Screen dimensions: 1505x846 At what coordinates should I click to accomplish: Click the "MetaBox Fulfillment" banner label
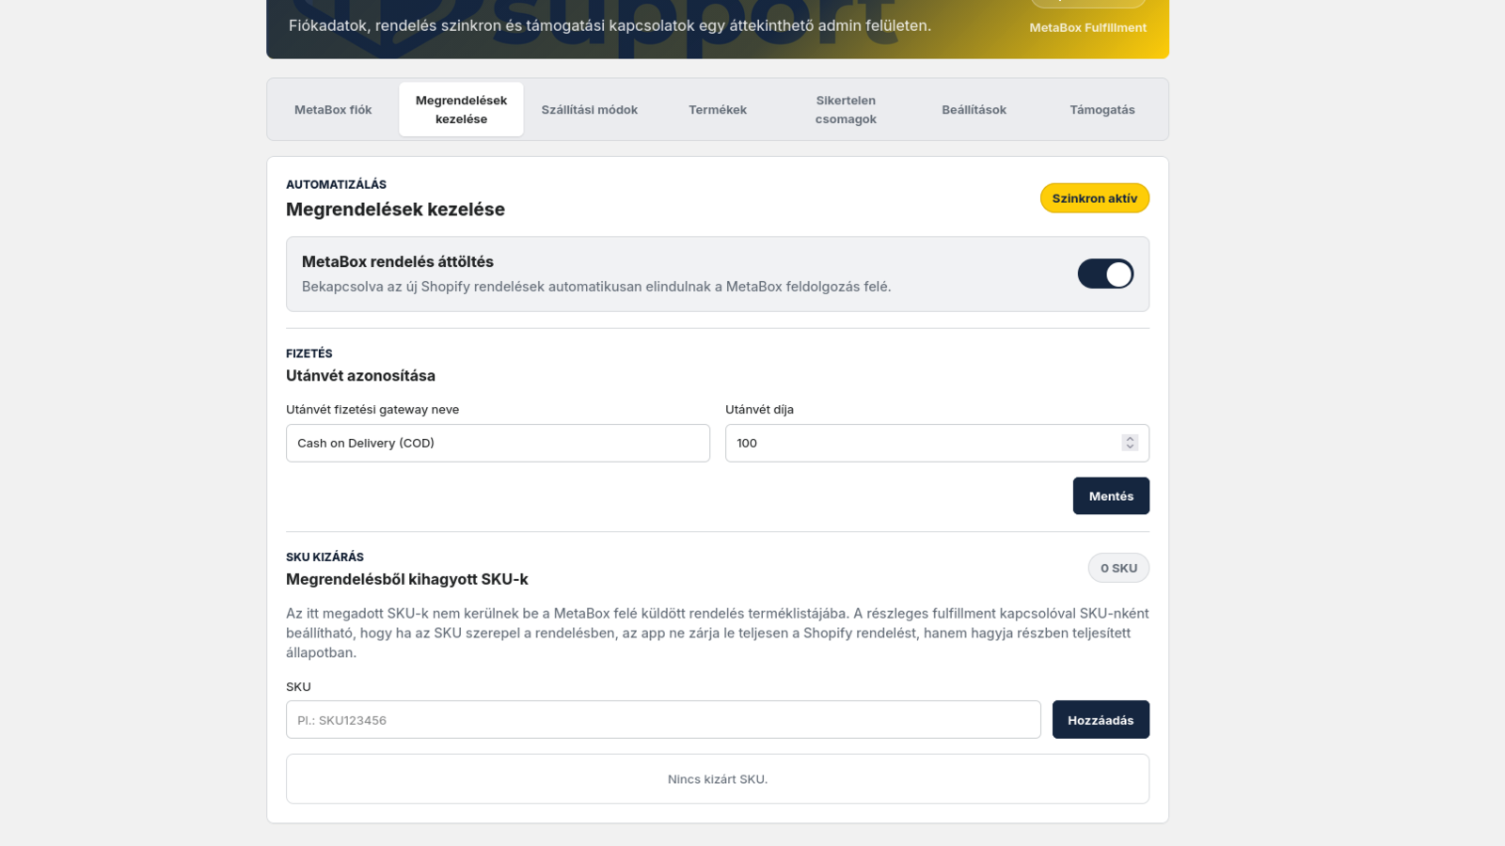pyautogui.click(x=1088, y=28)
